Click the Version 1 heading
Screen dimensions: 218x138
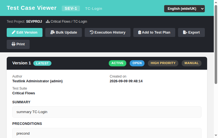pyautogui.click(x=22, y=63)
